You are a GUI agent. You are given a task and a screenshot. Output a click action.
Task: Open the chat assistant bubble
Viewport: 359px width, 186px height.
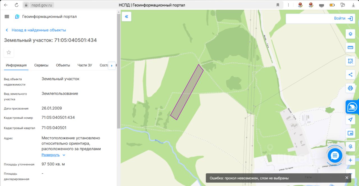point(335,155)
